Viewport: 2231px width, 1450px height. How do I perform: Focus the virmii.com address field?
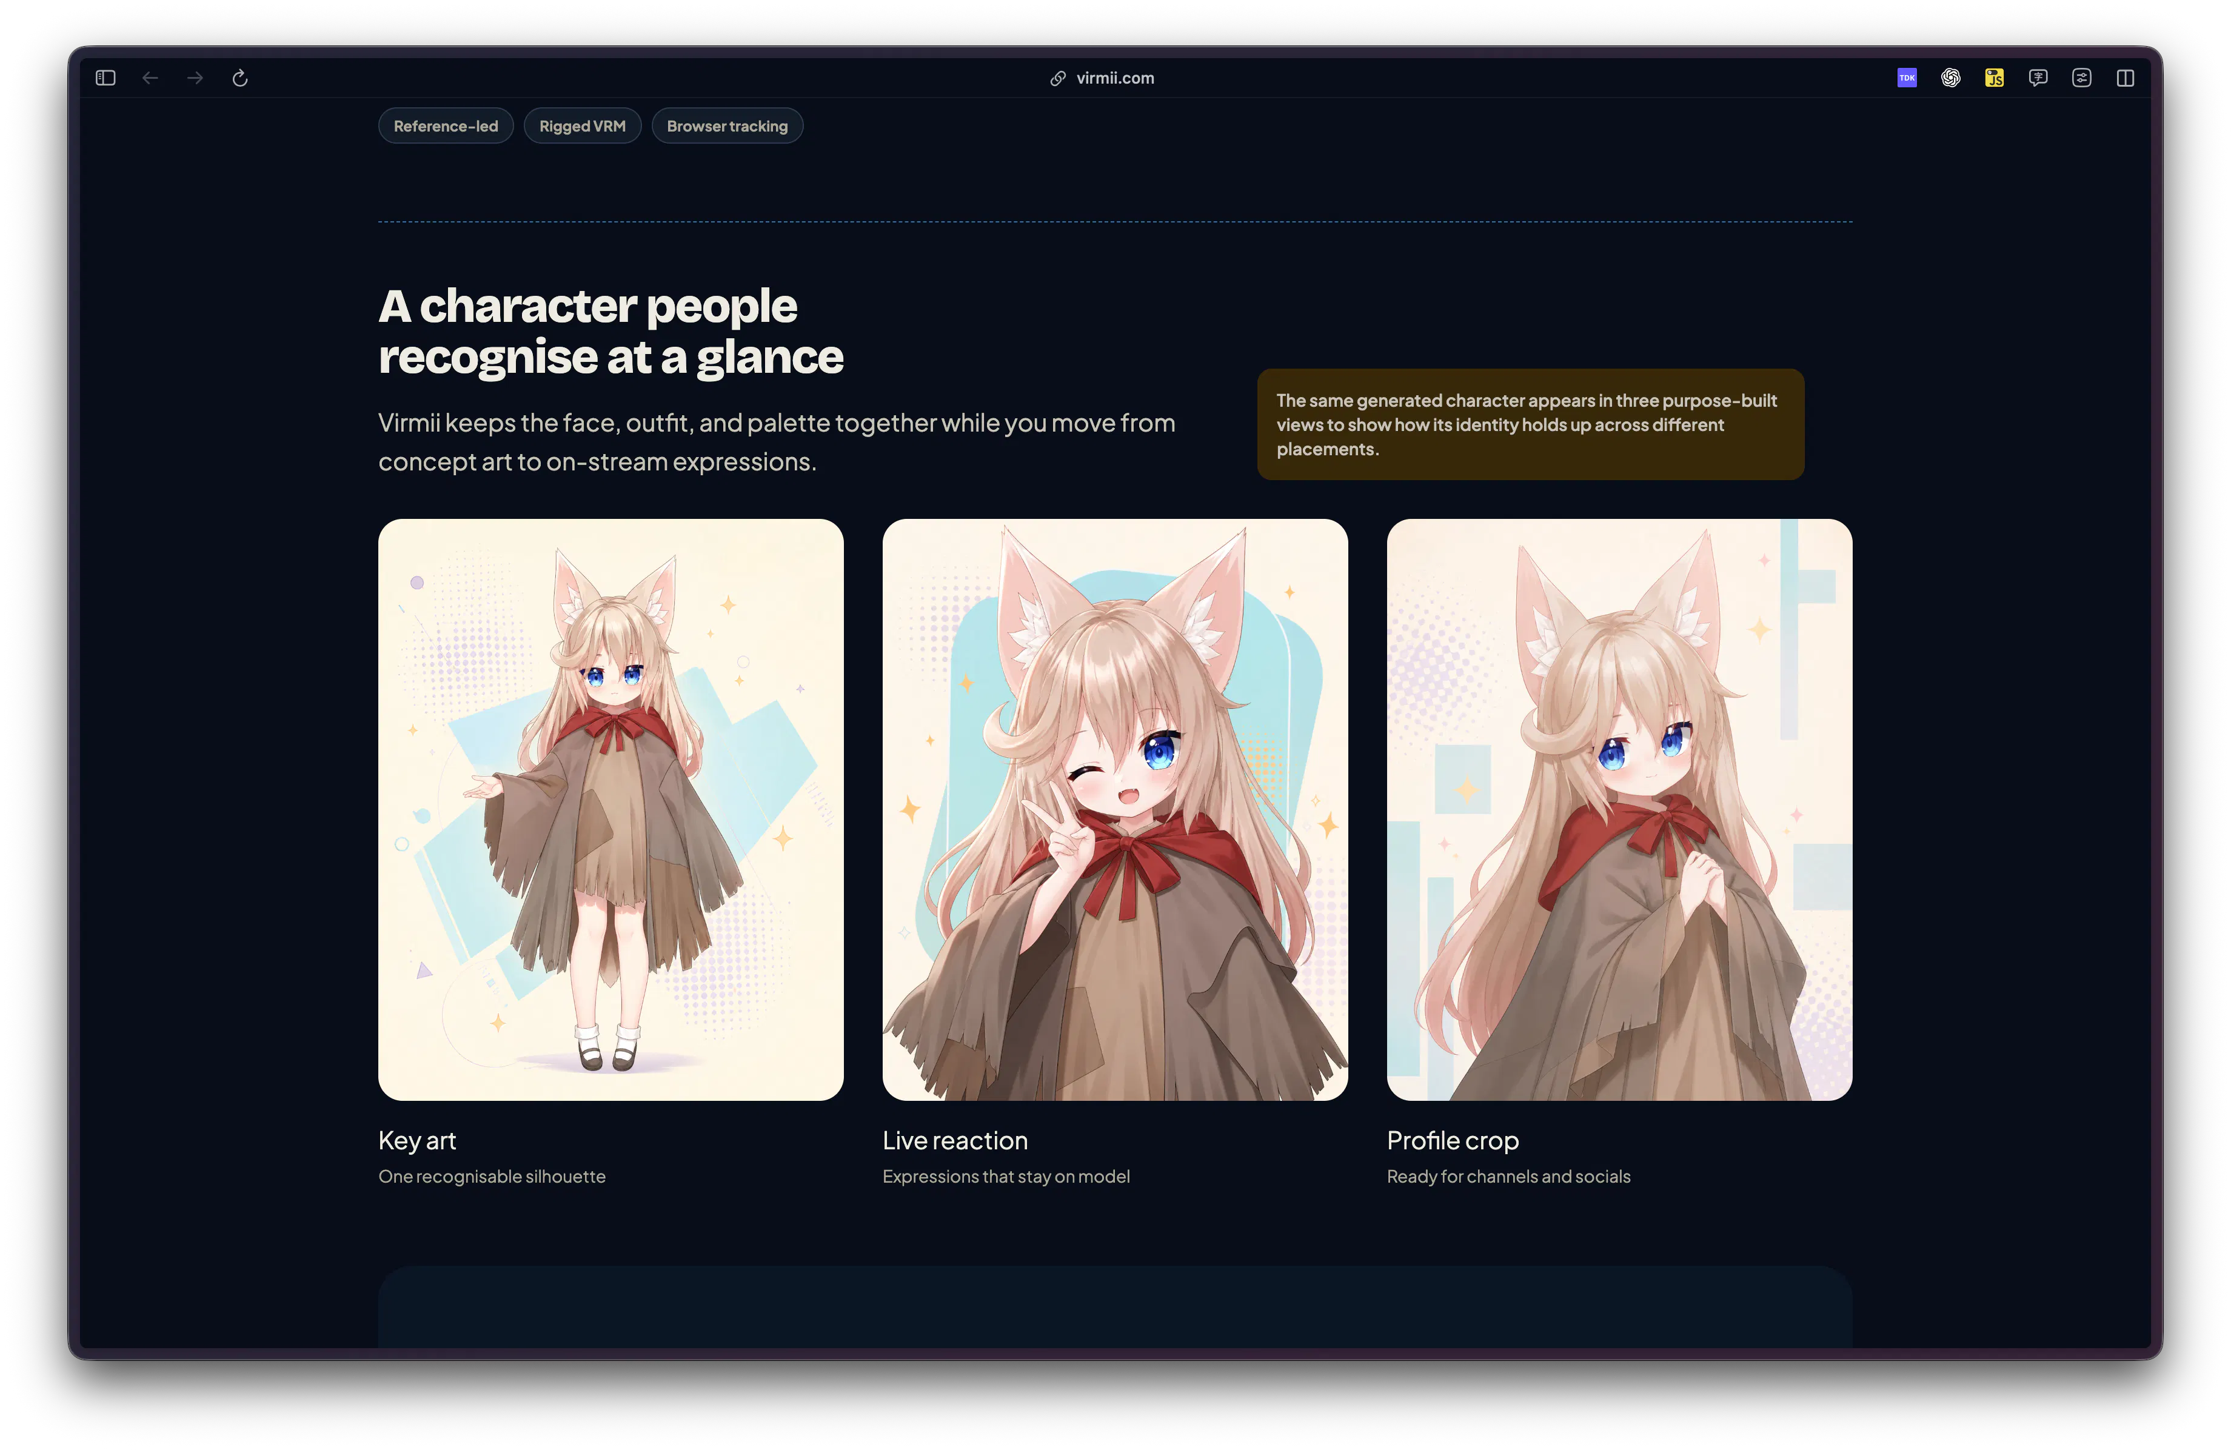coord(1114,78)
